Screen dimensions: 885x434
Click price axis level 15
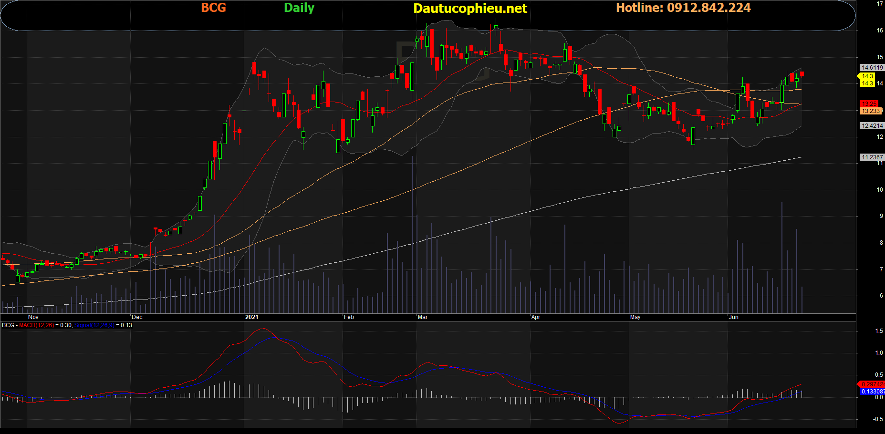tap(880, 57)
